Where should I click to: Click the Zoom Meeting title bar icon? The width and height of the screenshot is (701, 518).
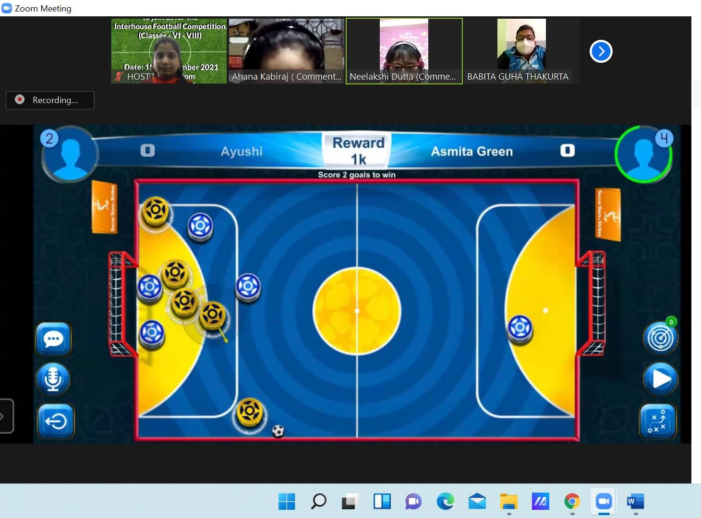click(x=7, y=8)
